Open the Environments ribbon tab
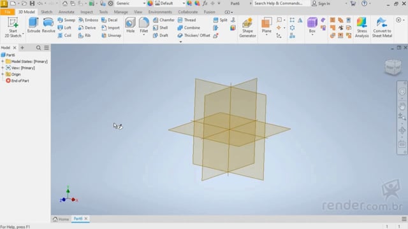The width and height of the screenshot is (408, 229). [160, 12]
